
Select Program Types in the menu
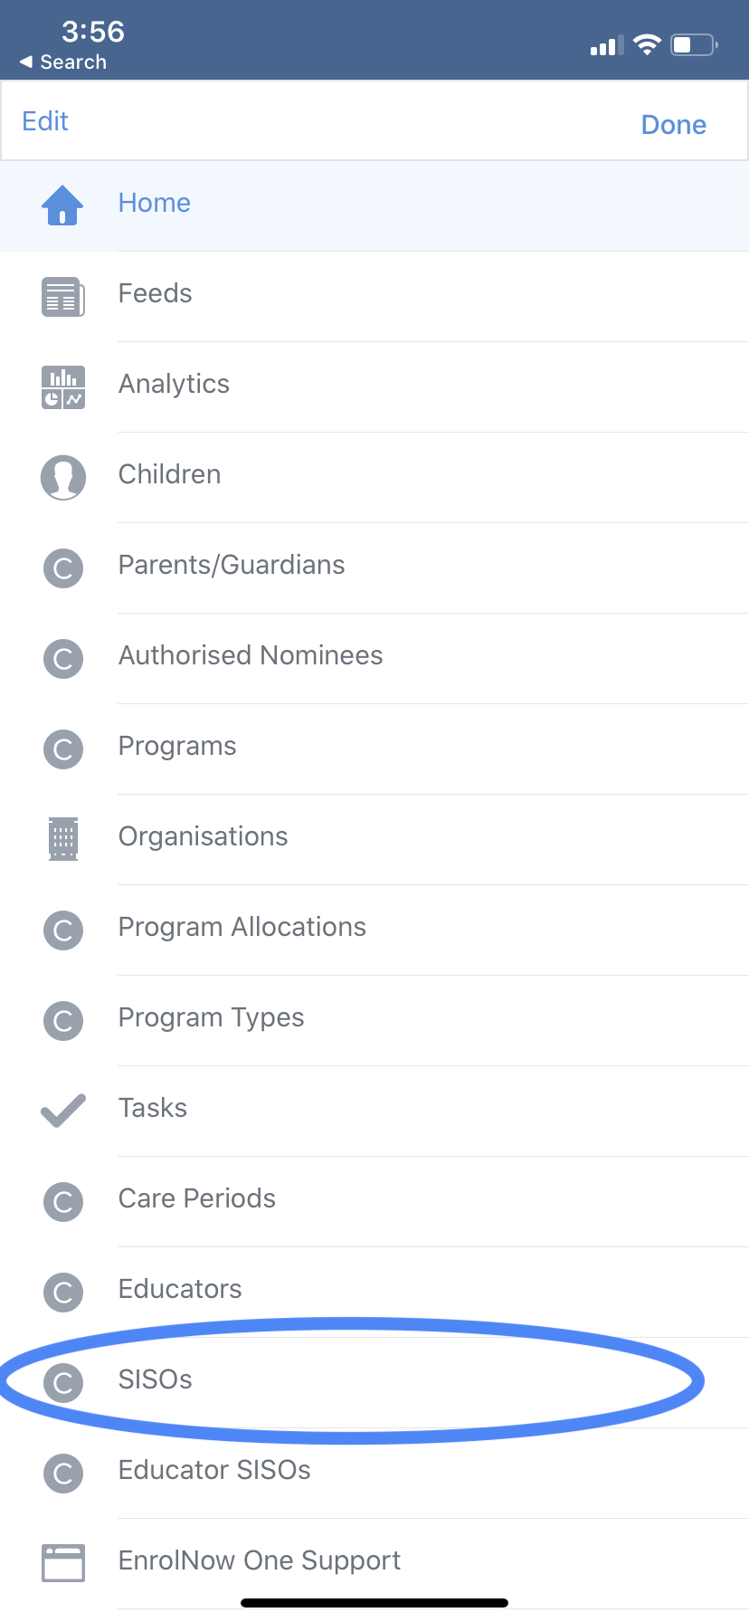211,1017
